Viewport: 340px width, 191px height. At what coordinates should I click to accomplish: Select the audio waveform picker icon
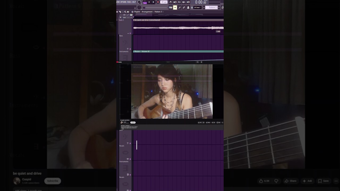[124, 15]
